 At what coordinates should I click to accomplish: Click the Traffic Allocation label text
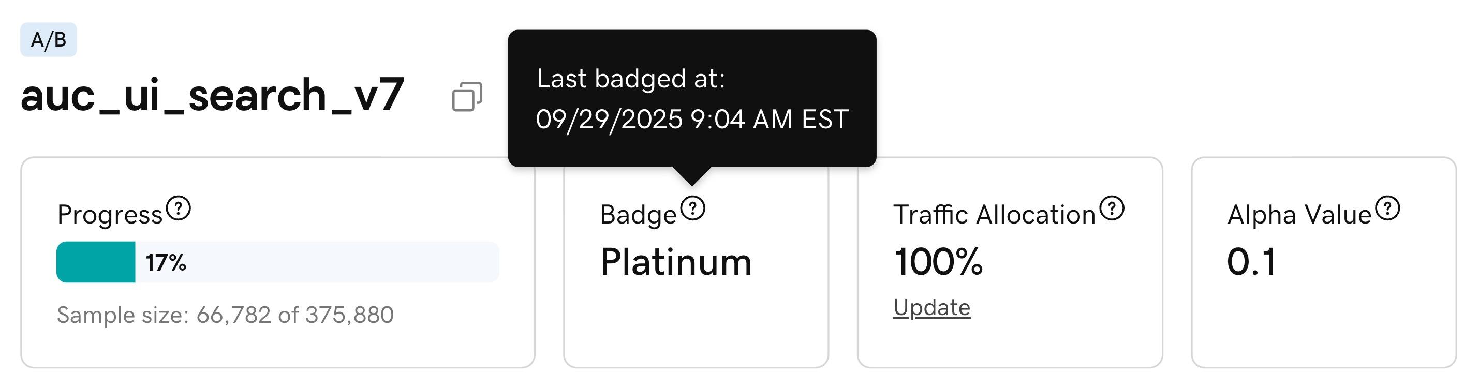click(995, 215)
